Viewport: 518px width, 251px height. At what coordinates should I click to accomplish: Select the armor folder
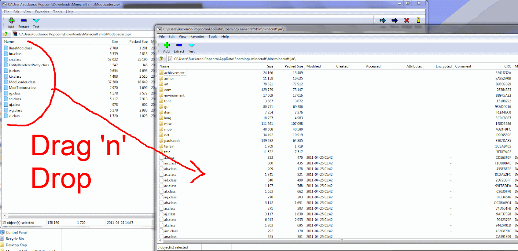(x=169, y=79)
